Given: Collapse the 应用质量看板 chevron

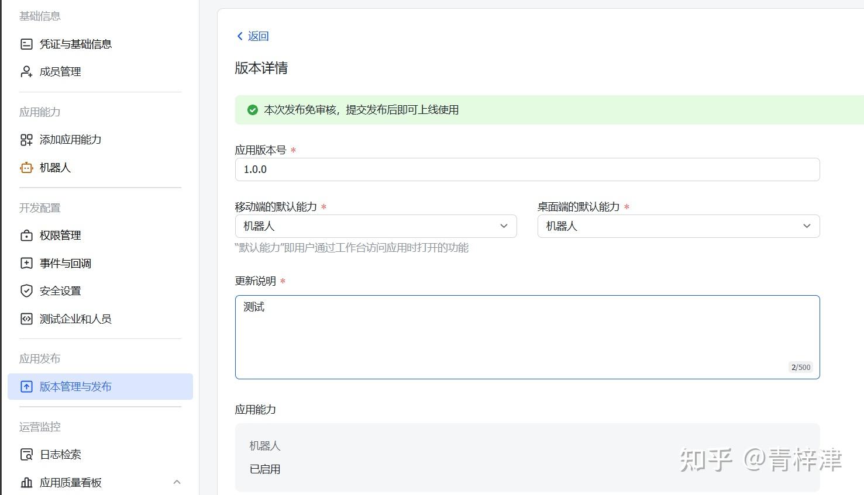Looking at the screenshot, I should click(x=177, y=482).
